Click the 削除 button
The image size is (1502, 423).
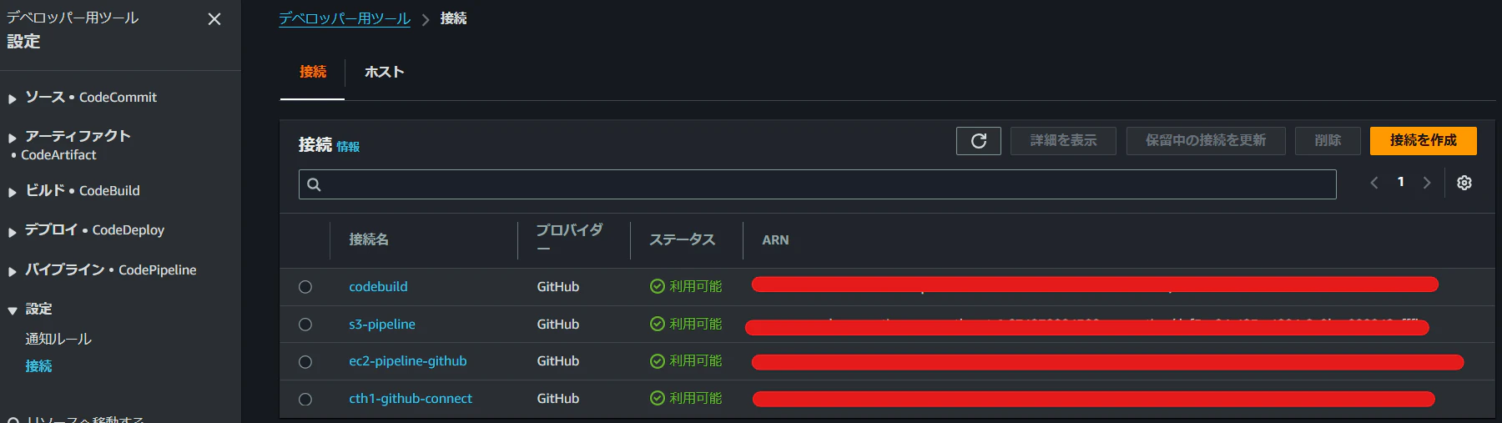click(x=1328, y=141)
